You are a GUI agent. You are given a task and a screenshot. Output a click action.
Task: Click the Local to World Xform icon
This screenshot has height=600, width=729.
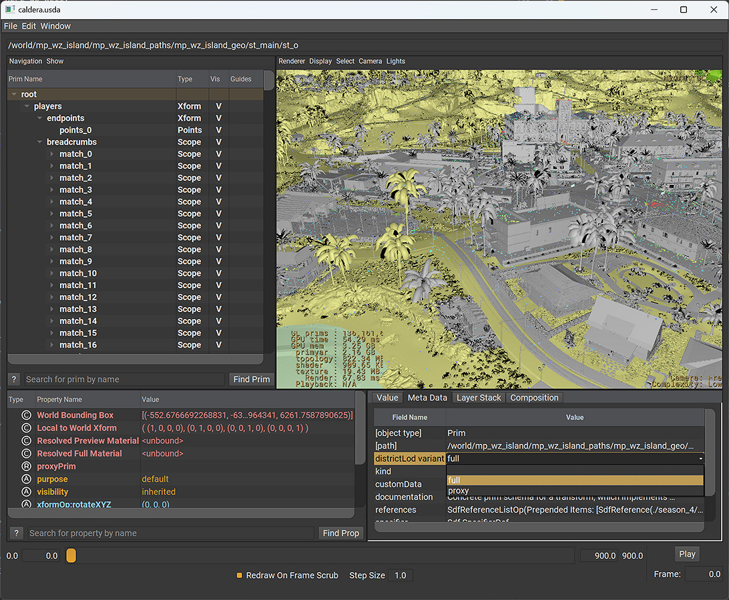click(26, 428)
